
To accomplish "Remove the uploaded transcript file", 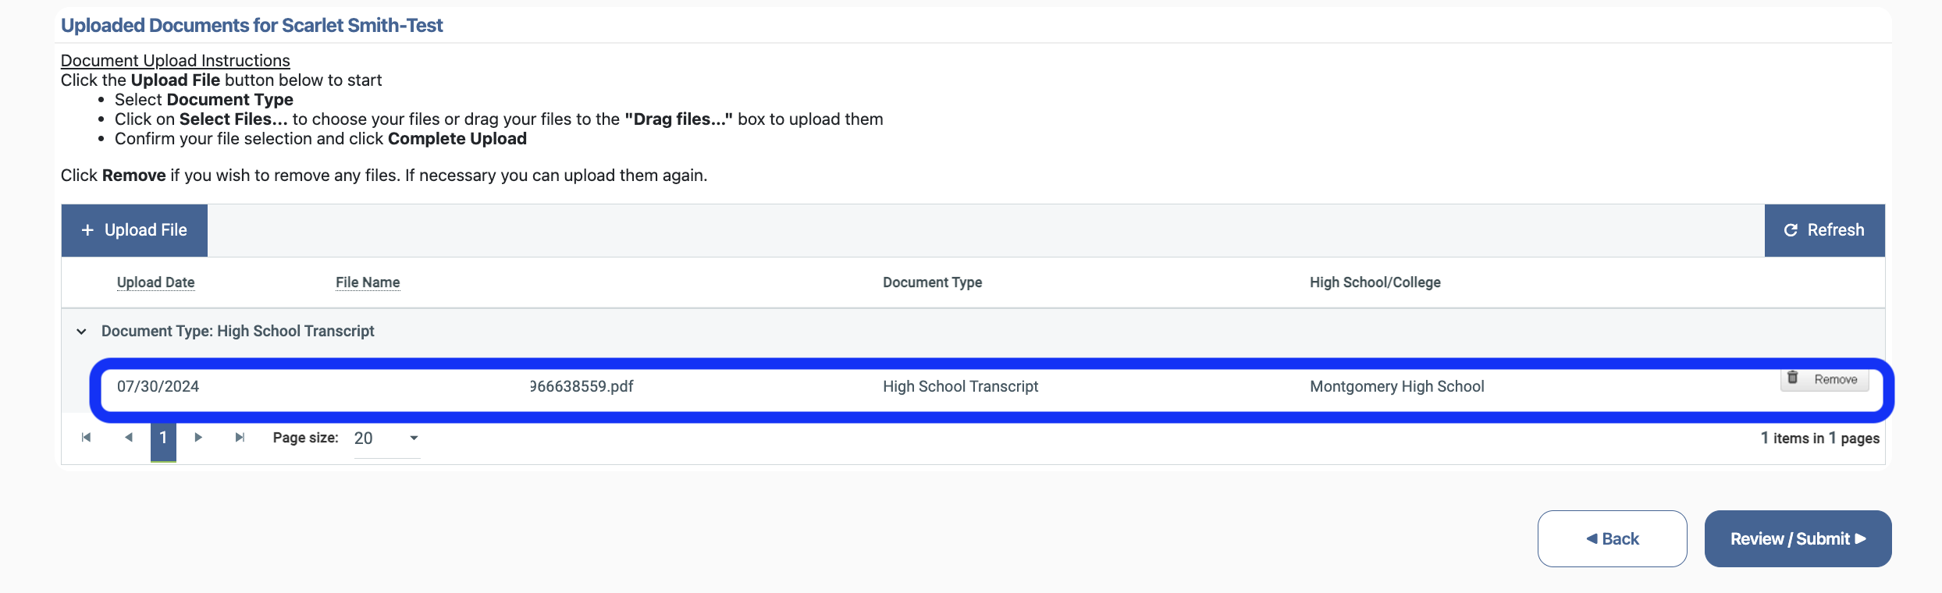I will click(1824, 379).
